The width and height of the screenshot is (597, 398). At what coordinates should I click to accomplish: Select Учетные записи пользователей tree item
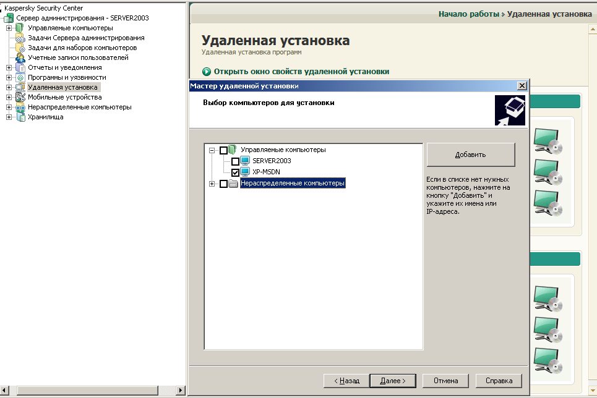(x=78, y=57)
